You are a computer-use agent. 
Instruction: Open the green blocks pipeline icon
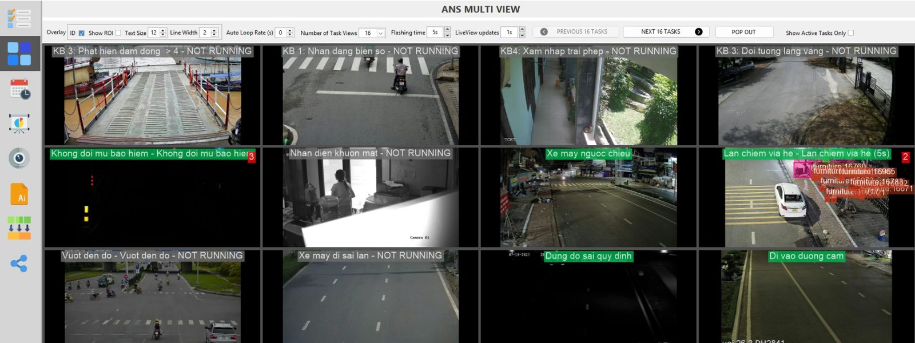click(x=19, y=228)
